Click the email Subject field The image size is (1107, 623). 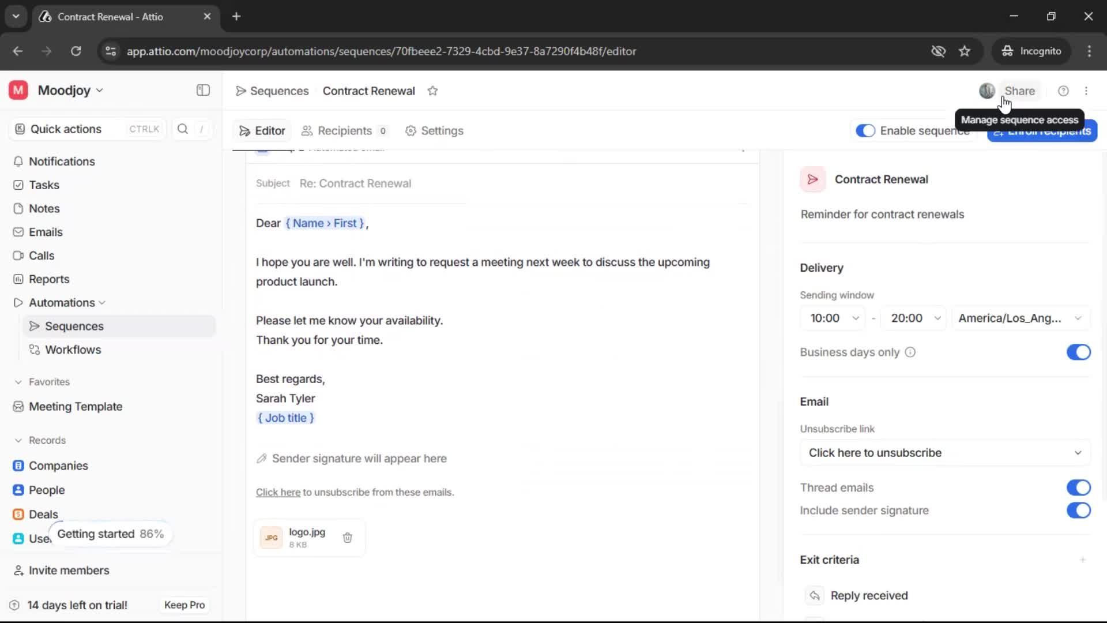[x=519, y=183]
